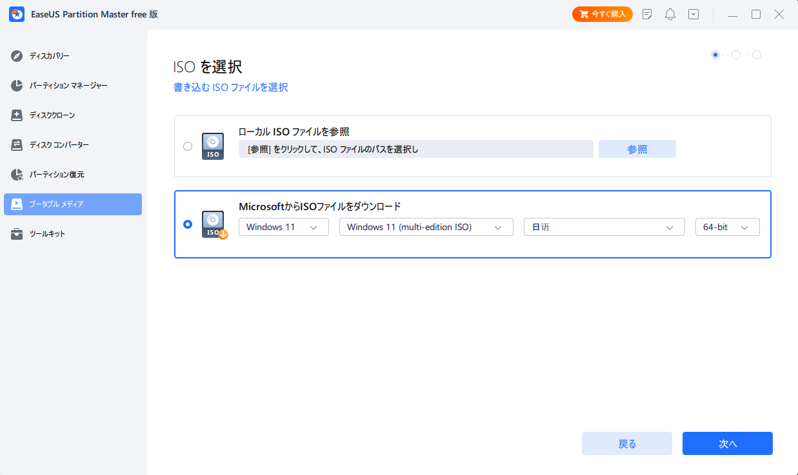The image size is (798, 475).
Task: Open the notification bell icon
Action: coord(670,14)
